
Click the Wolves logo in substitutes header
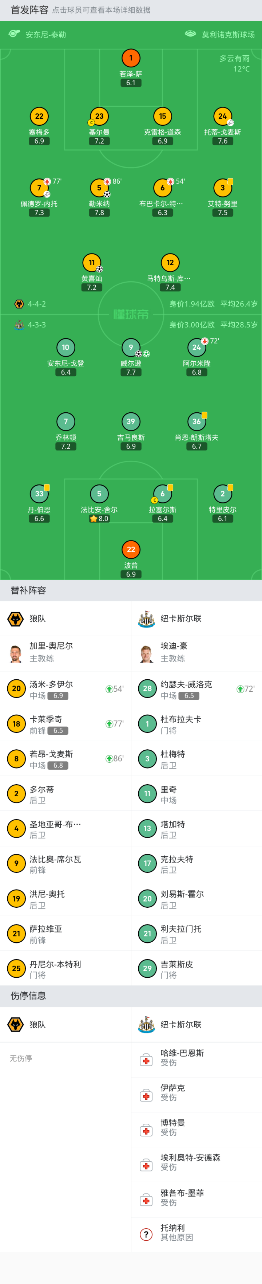click(16, 619)
